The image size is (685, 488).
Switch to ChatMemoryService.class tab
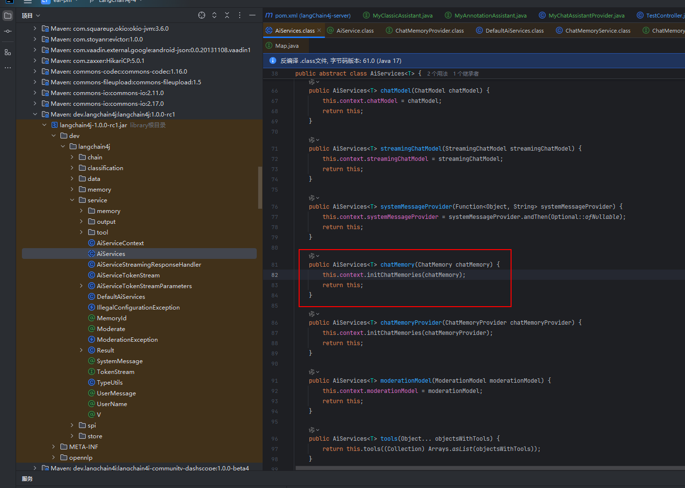pos(593,31)
